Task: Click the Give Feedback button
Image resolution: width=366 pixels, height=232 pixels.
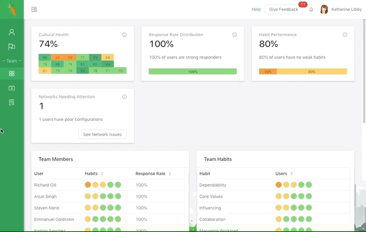Action: [x=284, y=10]
